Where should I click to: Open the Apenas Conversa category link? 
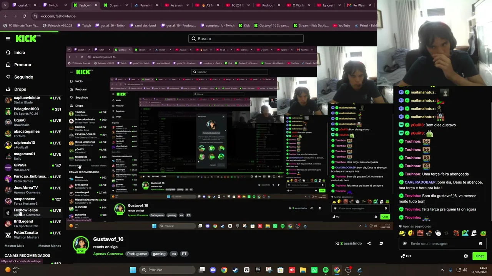[108, 254]
